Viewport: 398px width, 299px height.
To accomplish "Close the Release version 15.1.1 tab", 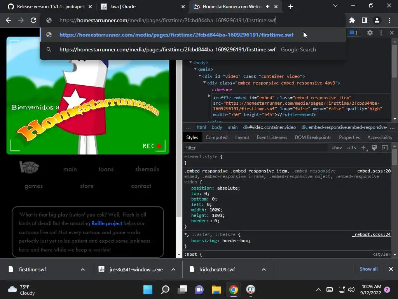I will tap(90, 7).
